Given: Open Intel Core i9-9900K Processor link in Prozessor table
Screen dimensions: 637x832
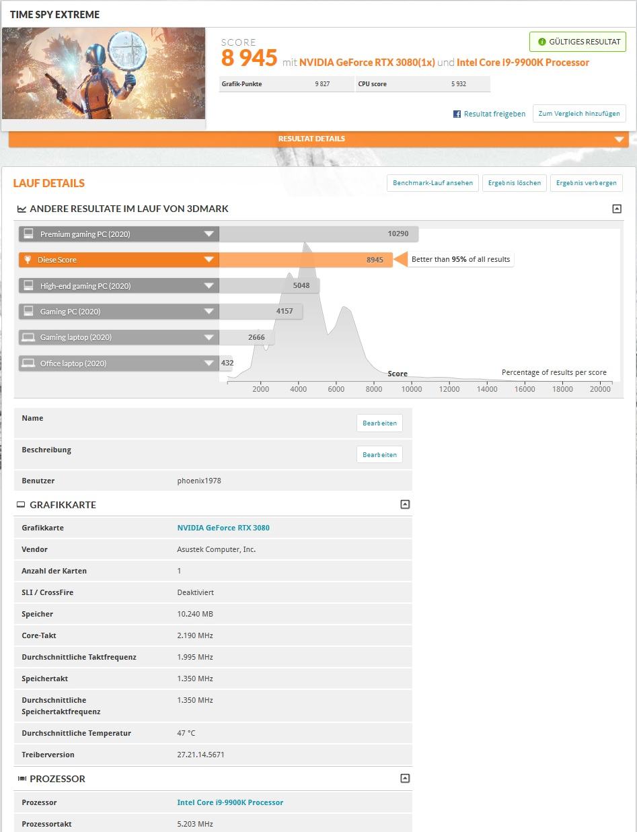Looking at the screenshot, I should pyautogui.click(x=230, y=802).
